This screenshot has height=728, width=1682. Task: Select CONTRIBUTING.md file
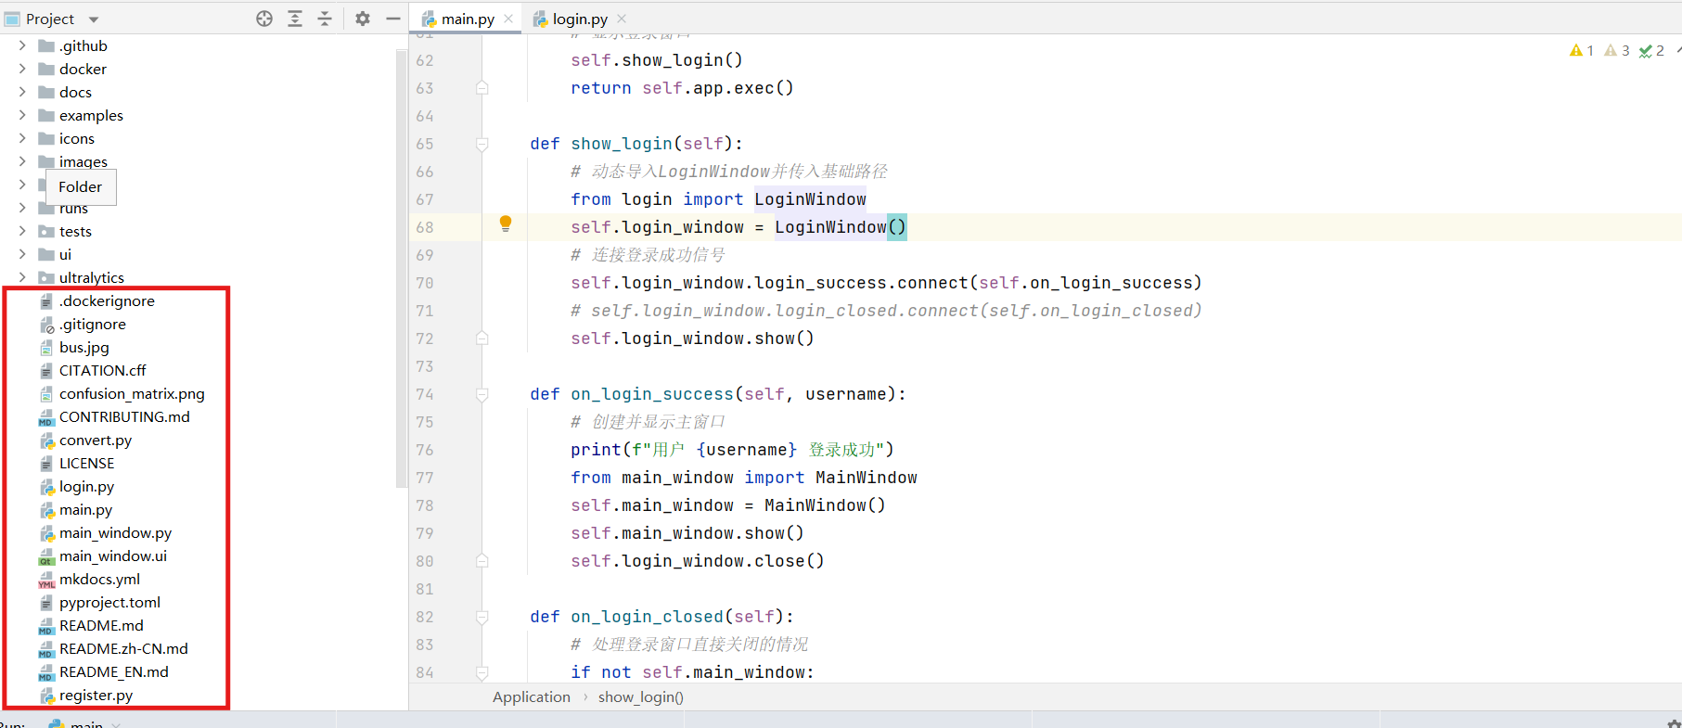click(x=124, y=416)
